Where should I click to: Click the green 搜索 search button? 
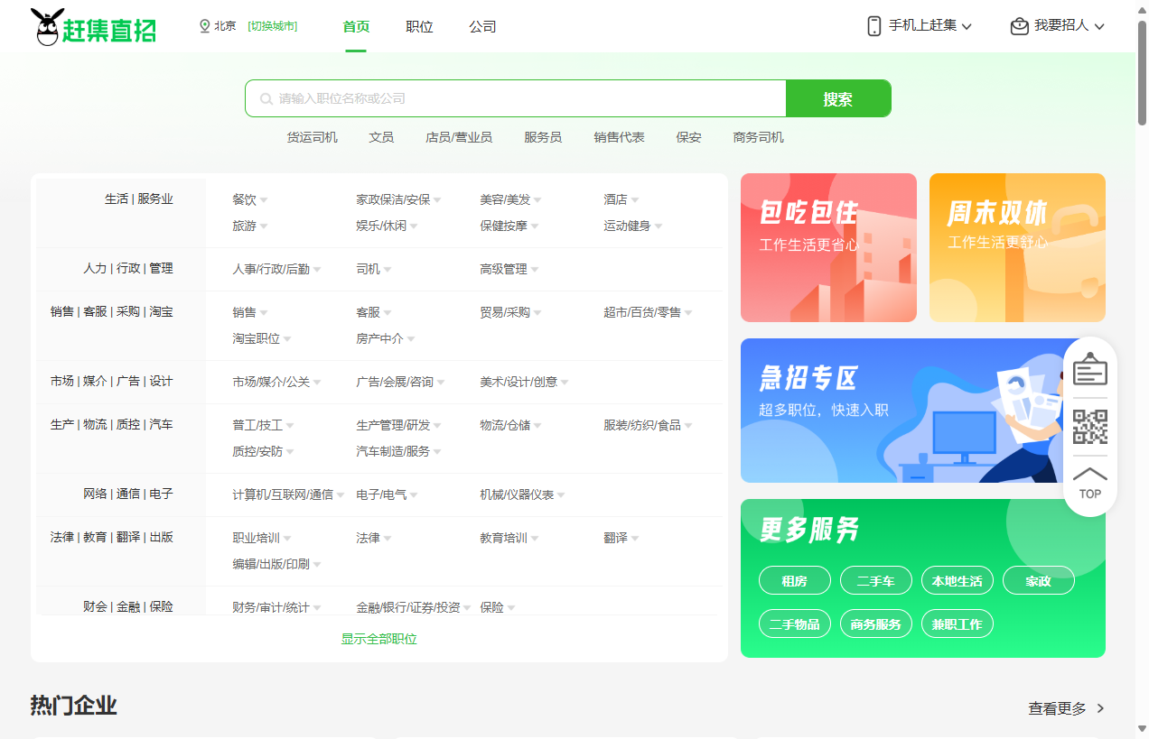[x=837, y=97]
